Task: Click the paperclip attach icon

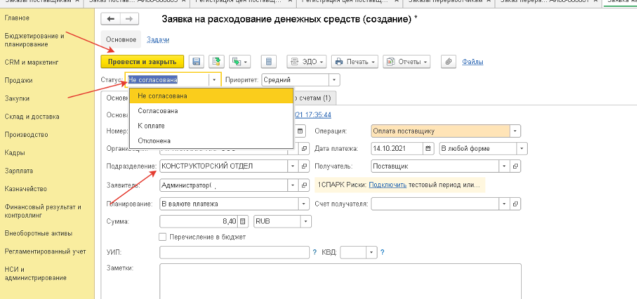Action: click(448, 62)
